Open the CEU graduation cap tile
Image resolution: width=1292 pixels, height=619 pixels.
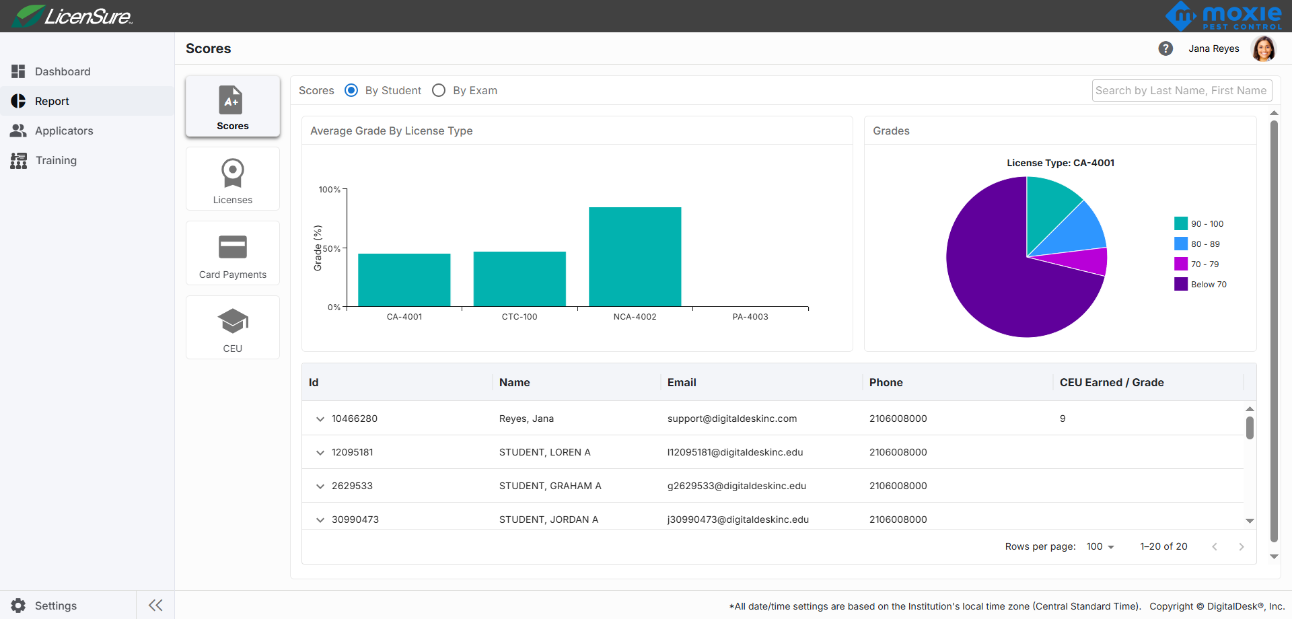232,328
